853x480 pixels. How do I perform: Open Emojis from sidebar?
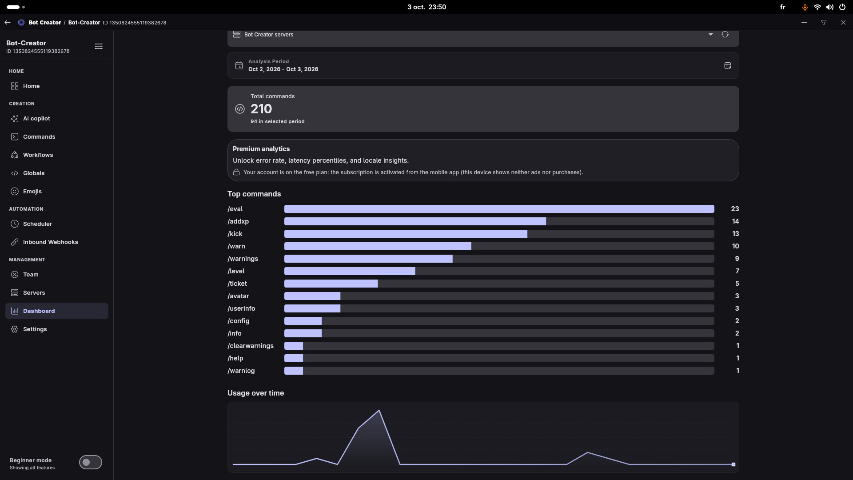pyautogui.click(x=57, y=192)
